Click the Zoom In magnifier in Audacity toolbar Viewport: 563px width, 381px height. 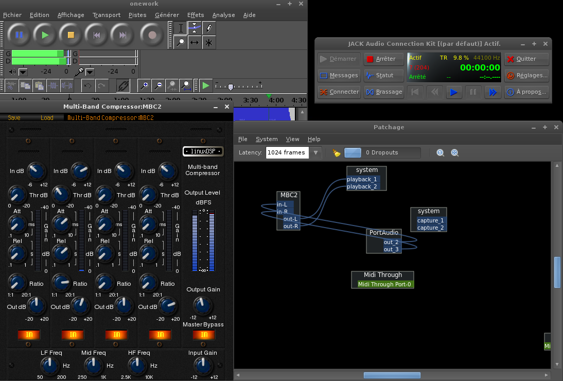(x=146, y=85)
